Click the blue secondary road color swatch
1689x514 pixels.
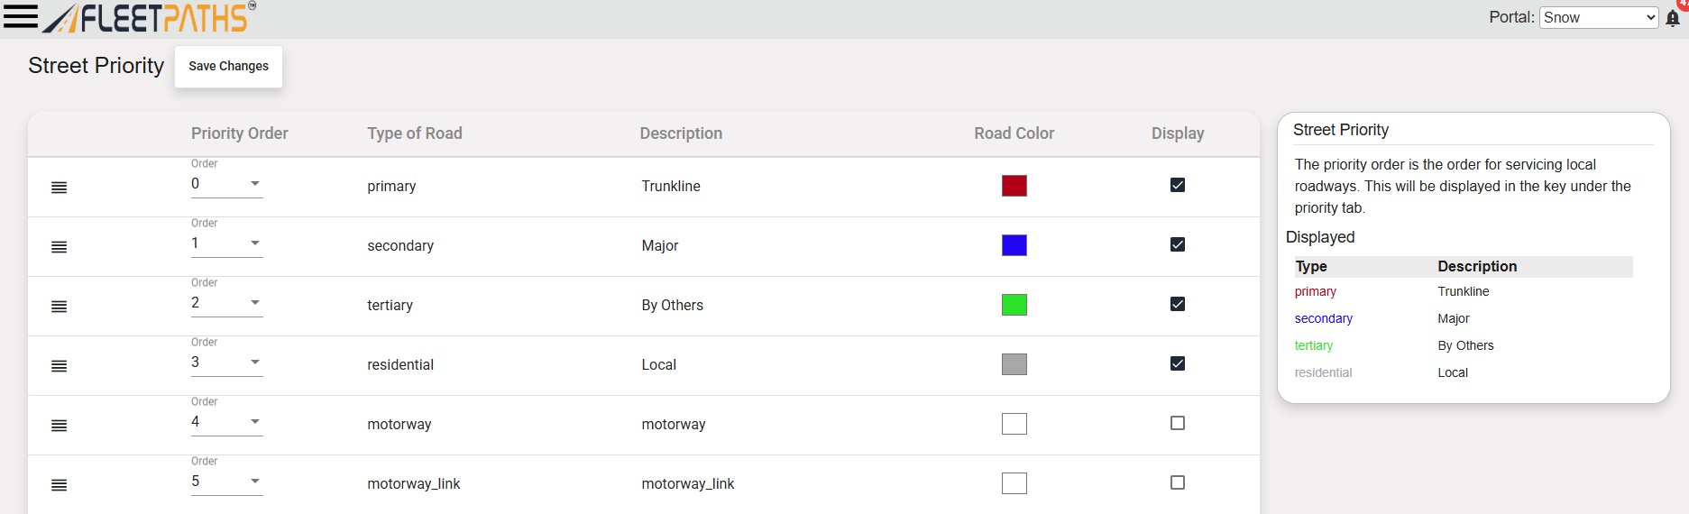(1014, 245)
